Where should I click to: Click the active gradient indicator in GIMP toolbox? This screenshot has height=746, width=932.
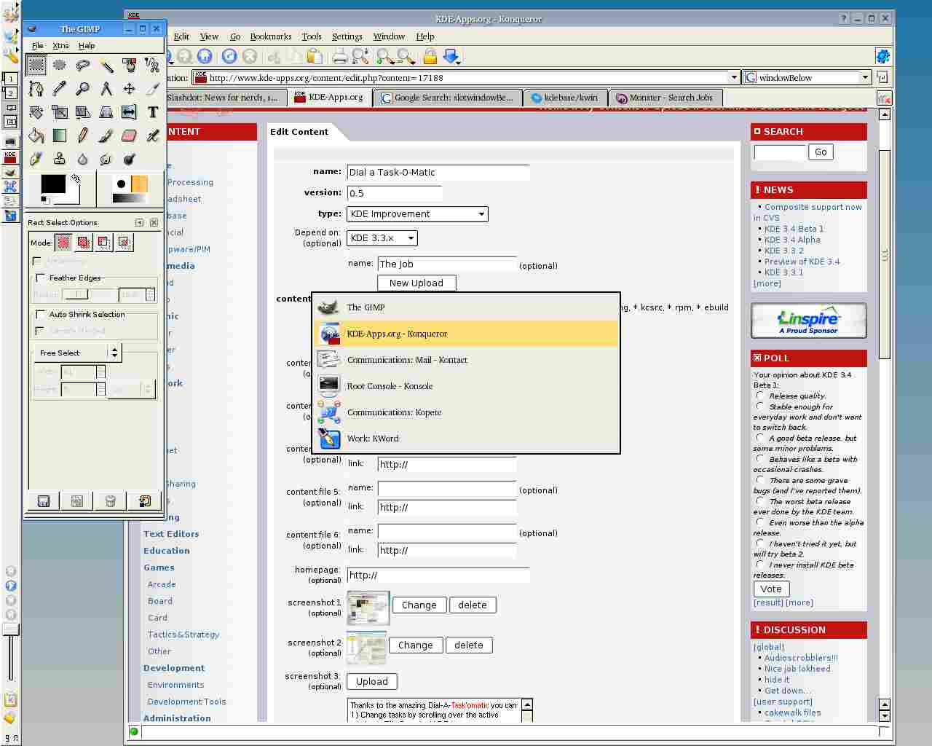(x=130, y=198)
